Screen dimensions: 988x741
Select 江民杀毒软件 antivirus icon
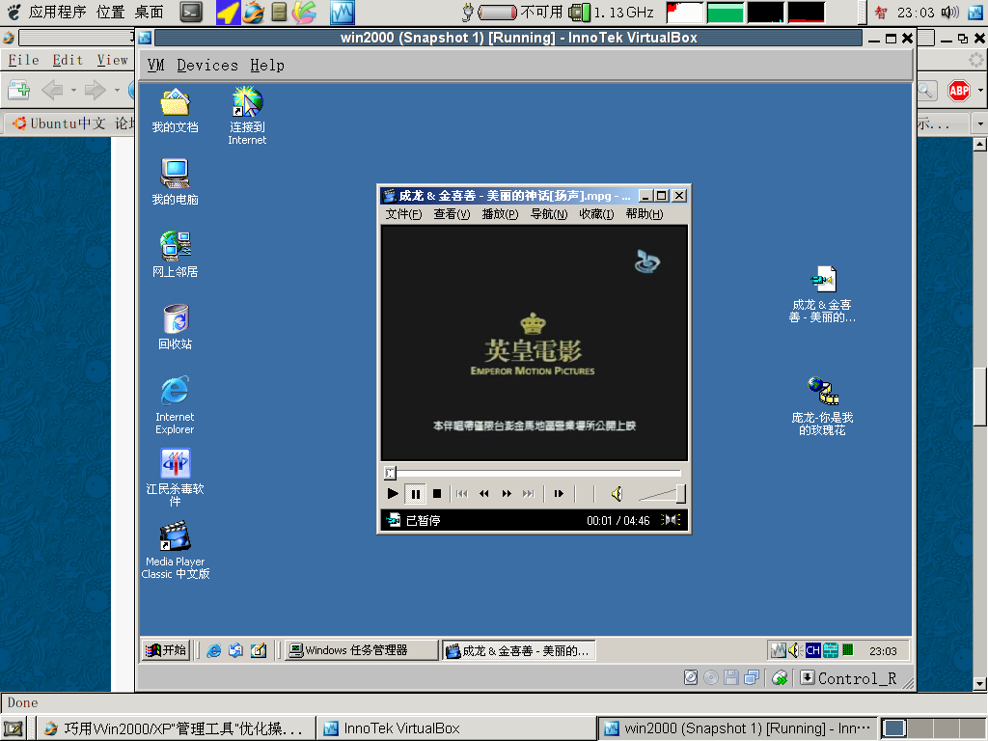[176, 478]
